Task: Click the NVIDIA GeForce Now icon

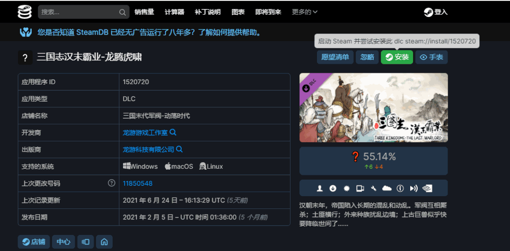Action: point(427,188)
